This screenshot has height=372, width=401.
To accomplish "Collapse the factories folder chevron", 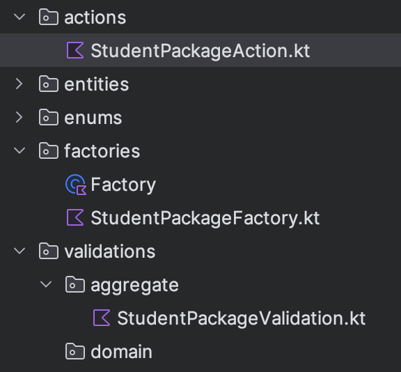I will coord(19,150).
